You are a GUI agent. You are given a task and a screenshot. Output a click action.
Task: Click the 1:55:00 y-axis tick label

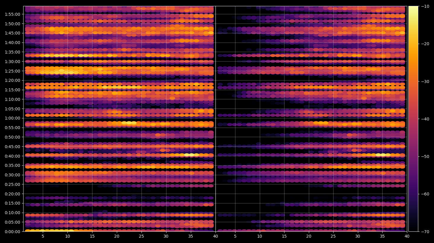click(12, 14)
